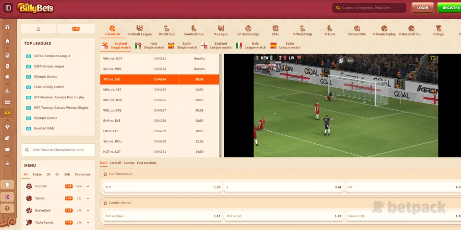Toggle the LIVE filter button above Top Leagues
461x230 pixels.
75,29
